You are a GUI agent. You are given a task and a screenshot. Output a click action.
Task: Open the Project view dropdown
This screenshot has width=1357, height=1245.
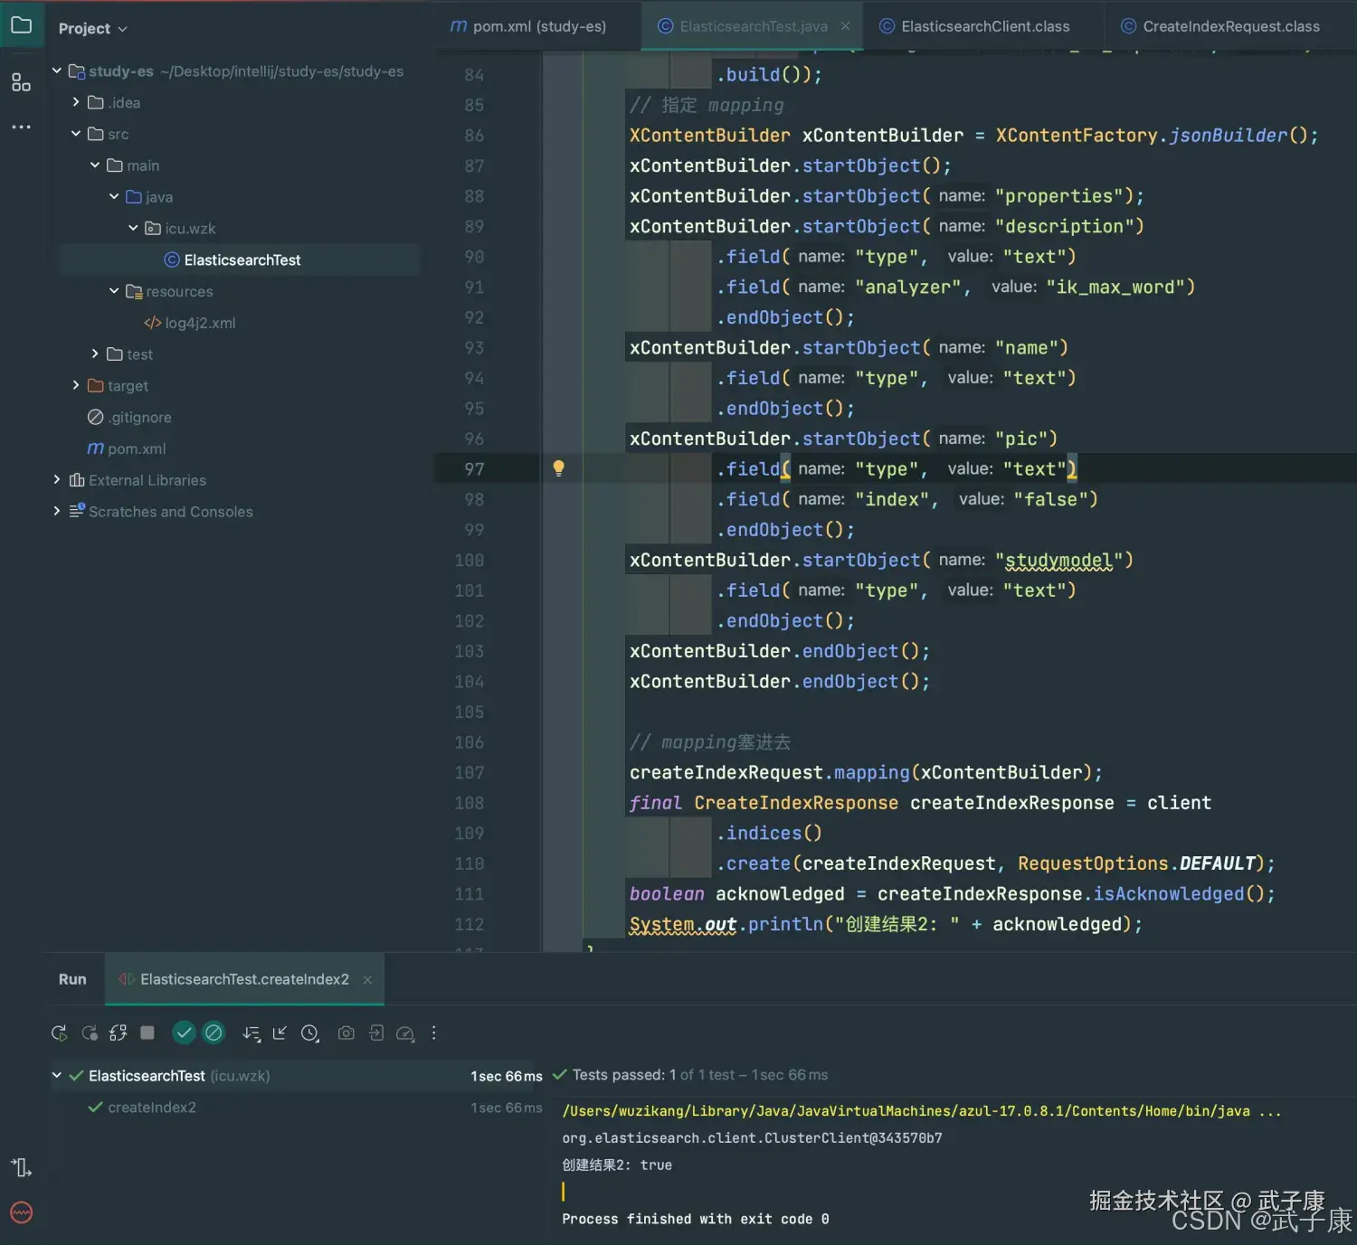[x=90, y=28]
